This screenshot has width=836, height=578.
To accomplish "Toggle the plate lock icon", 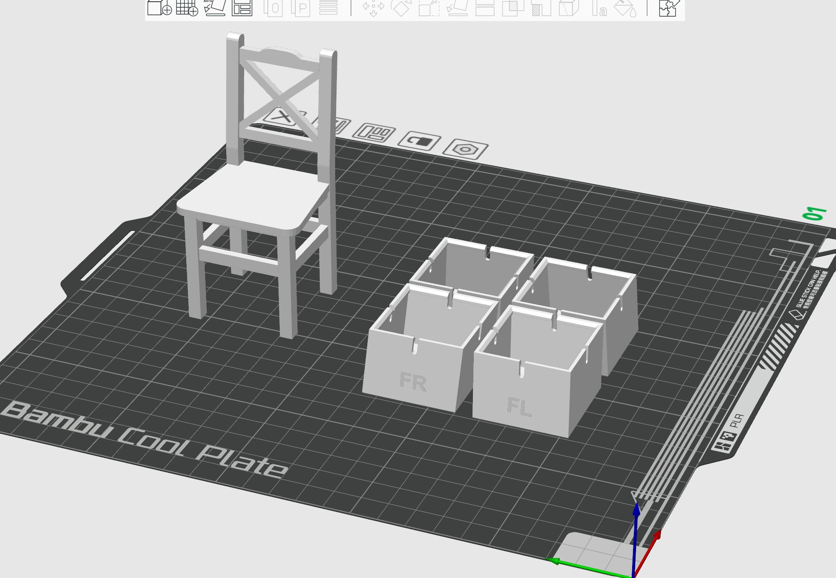I will pyautogui.click(x=419, y=140).
